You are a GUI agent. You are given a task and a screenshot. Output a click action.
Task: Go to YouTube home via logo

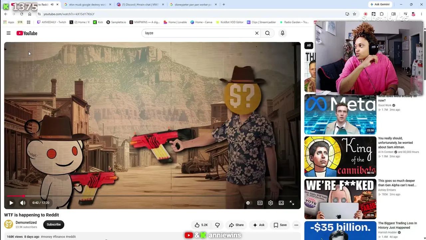coord(27,33)
